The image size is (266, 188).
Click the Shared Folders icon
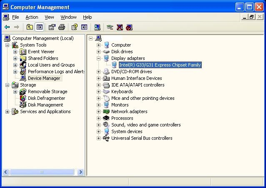[23, 58]
